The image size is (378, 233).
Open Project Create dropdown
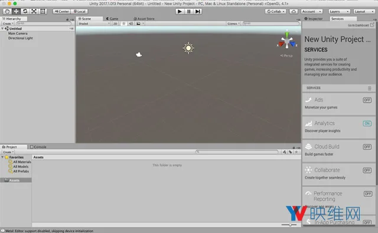click(8, 152)
